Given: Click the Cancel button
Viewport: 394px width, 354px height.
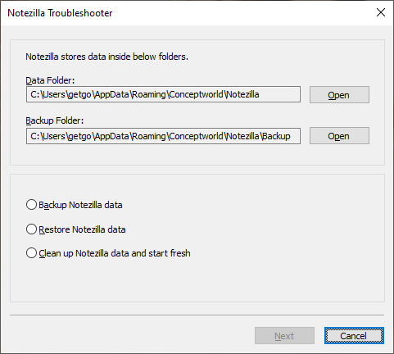Looking at the screenshot, I should (354, 336).
